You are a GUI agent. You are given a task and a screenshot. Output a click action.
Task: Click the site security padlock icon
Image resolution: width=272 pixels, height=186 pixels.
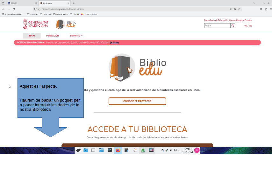tap(39, 9)
